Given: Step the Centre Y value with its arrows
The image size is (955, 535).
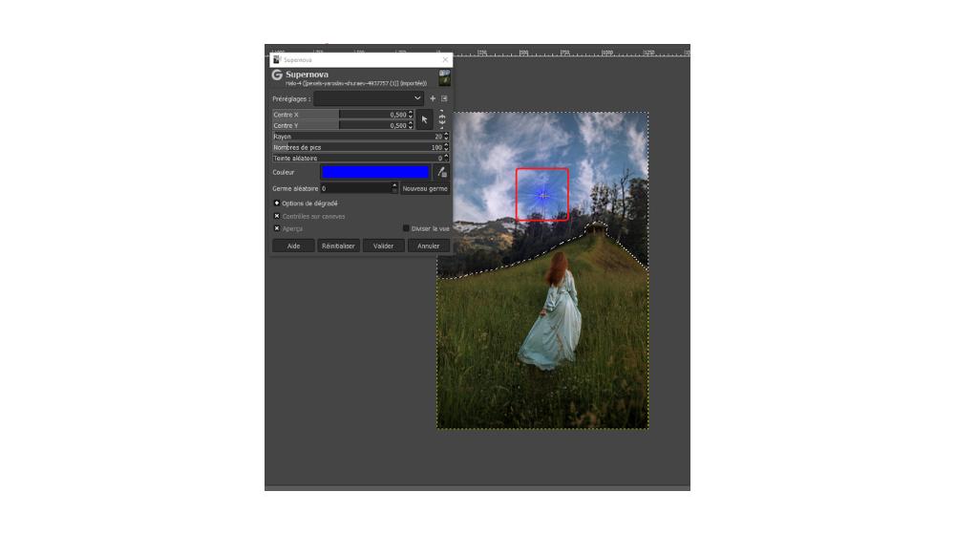Looking at the screenshot, I should tap(411, 125).
